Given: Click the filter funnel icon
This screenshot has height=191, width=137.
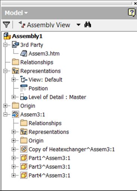Looking at the screenshot, I should click(x=6, y=25).
